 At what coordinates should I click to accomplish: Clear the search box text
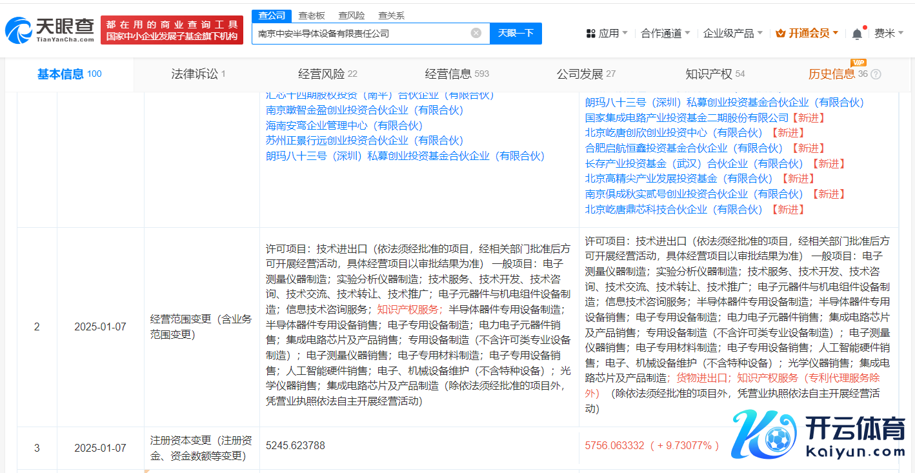tap(476, 33)
